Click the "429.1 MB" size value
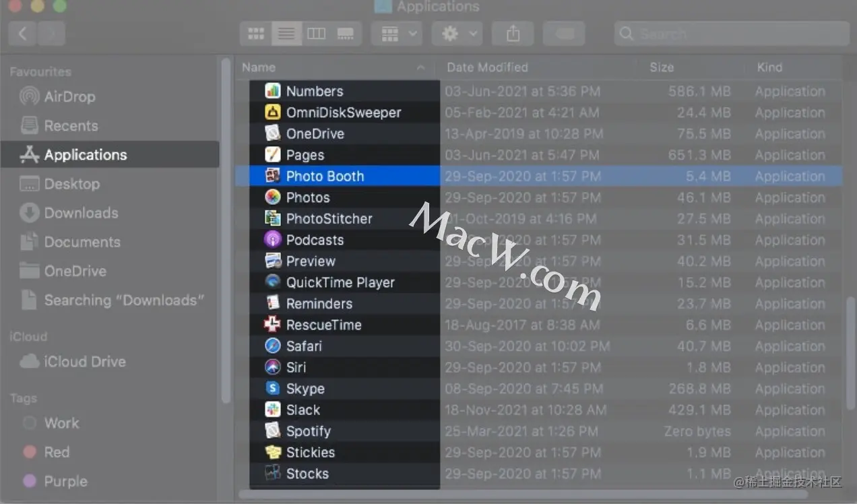The height and width of the screenshot is (504, 857). point(699,410)
